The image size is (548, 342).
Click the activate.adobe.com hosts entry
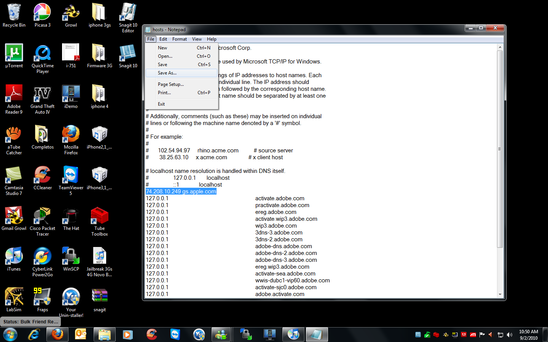(x=280, y=198)
